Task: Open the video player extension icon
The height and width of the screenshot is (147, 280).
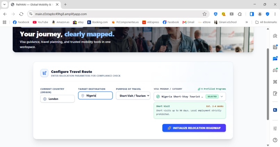Action: 231,14
